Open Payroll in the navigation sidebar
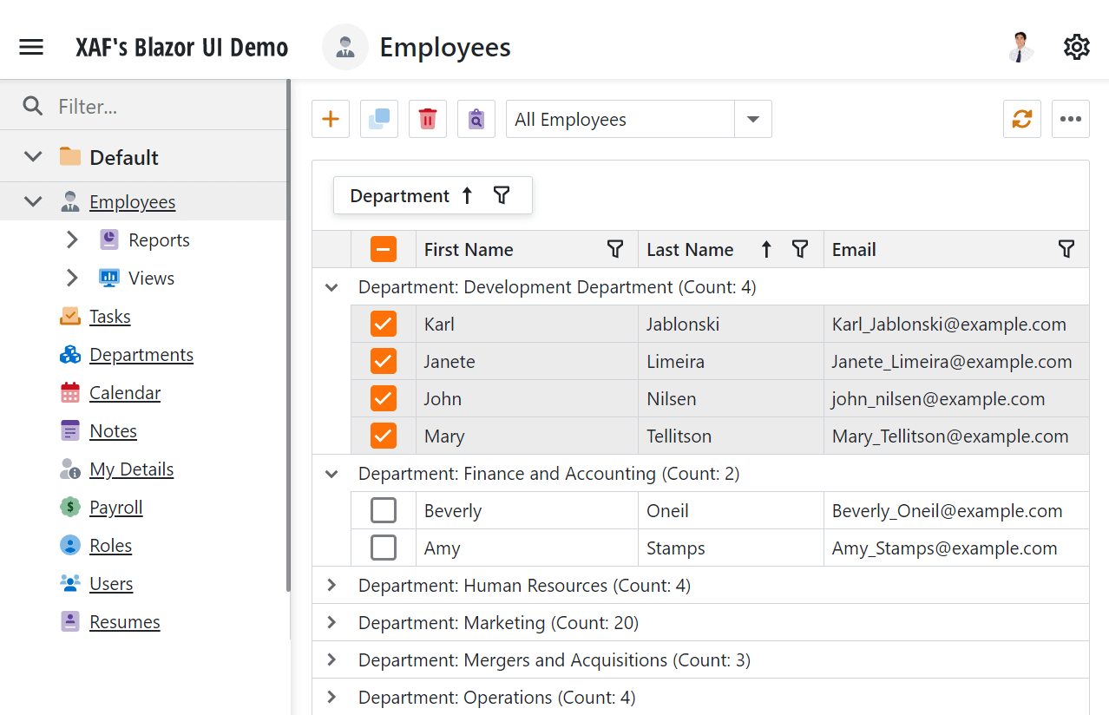The height and width of the screenshot is (715, 1109). (115, 508)
